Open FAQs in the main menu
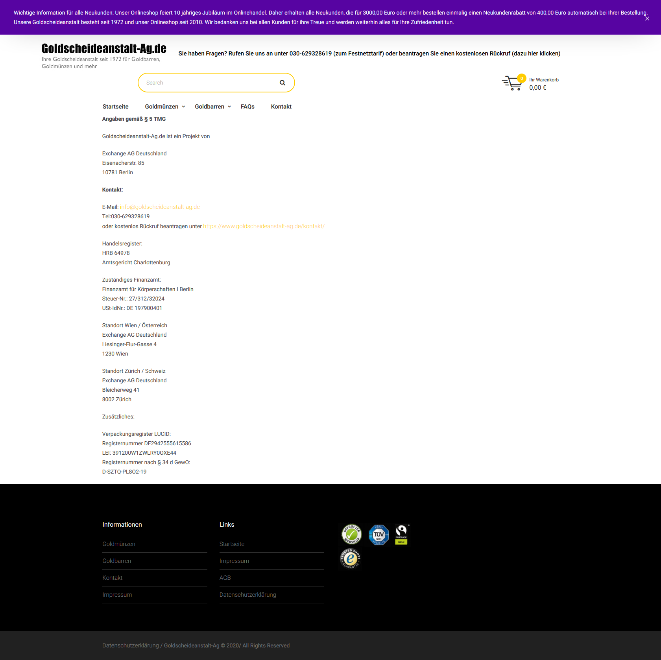 pyautogui.click(x=247, y=107)
